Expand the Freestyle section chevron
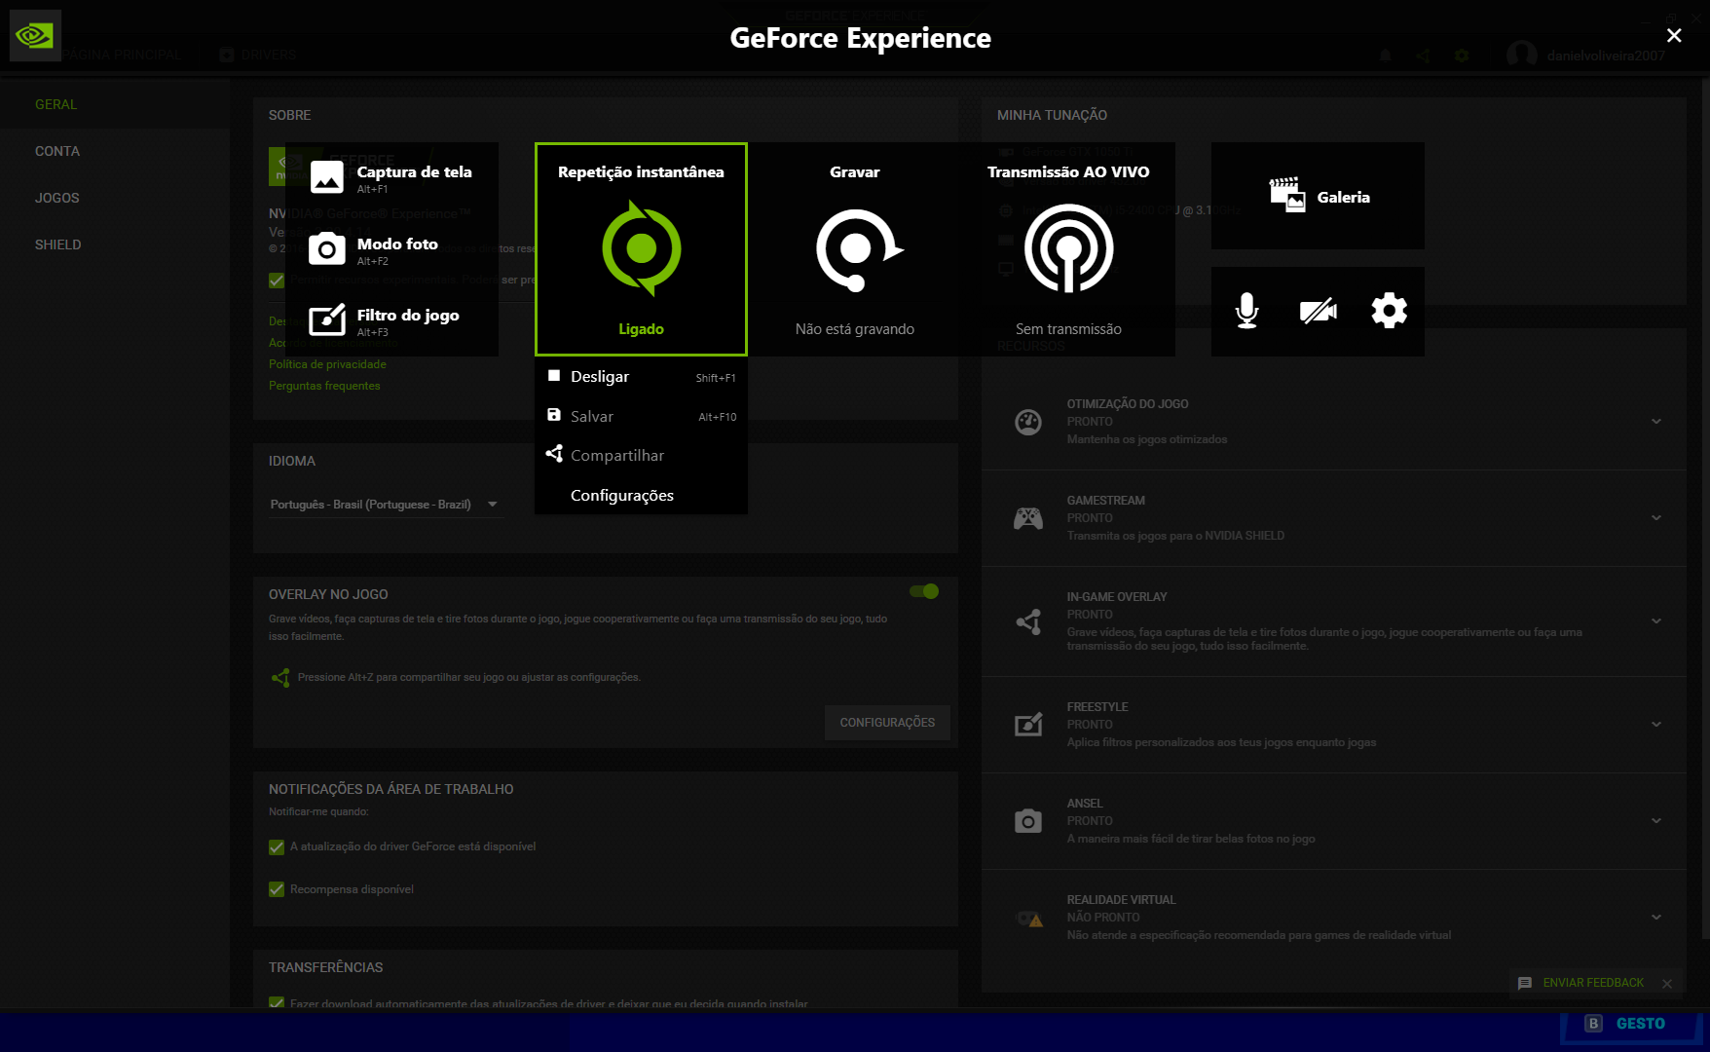The width and height of the screenshot is (1710, 1052). tap(1656, 724)
